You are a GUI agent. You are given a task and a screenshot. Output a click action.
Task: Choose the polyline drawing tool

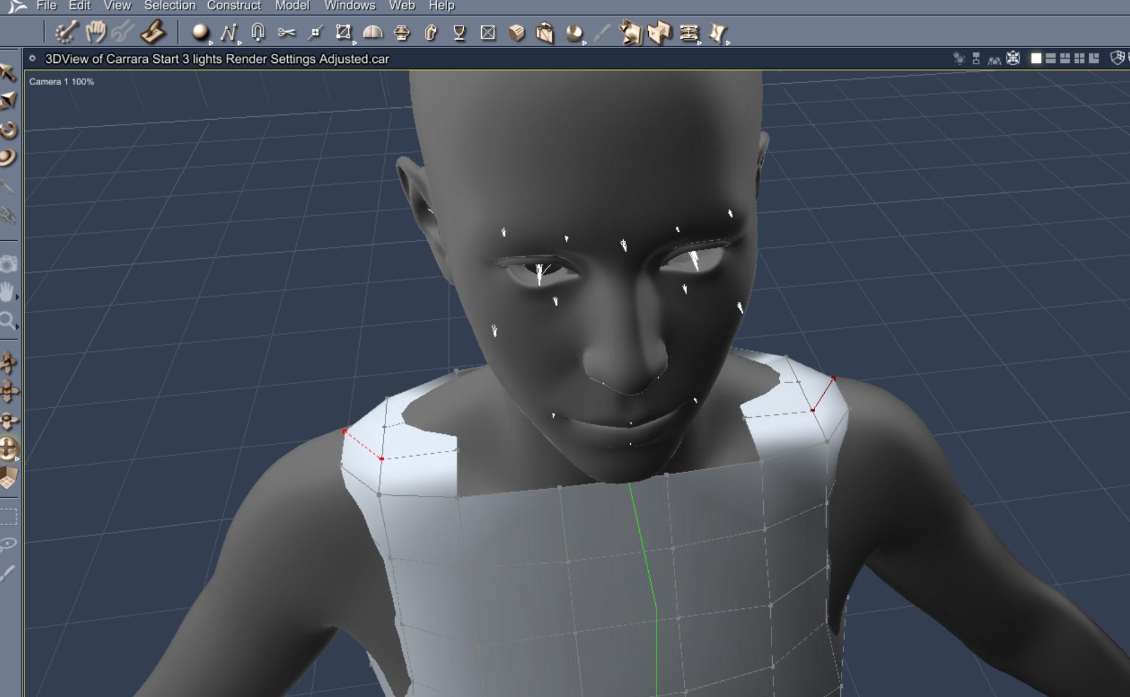(x=229, y=32)
